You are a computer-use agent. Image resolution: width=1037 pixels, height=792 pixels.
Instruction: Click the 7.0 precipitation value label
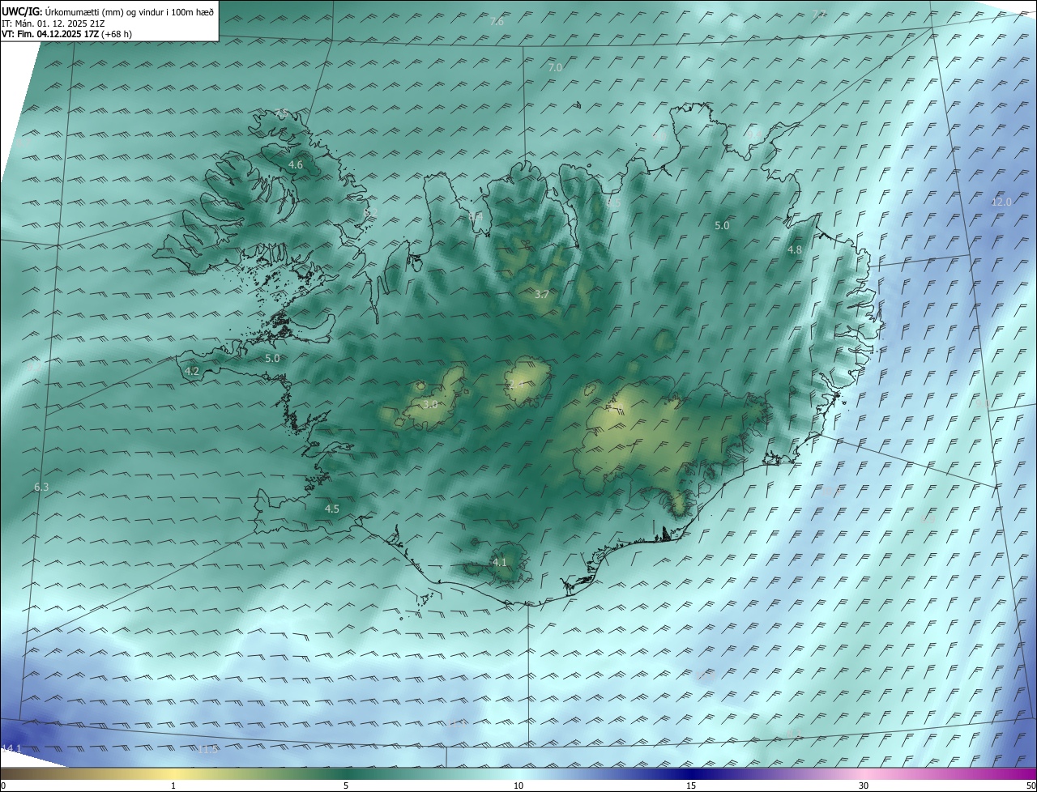555,68
